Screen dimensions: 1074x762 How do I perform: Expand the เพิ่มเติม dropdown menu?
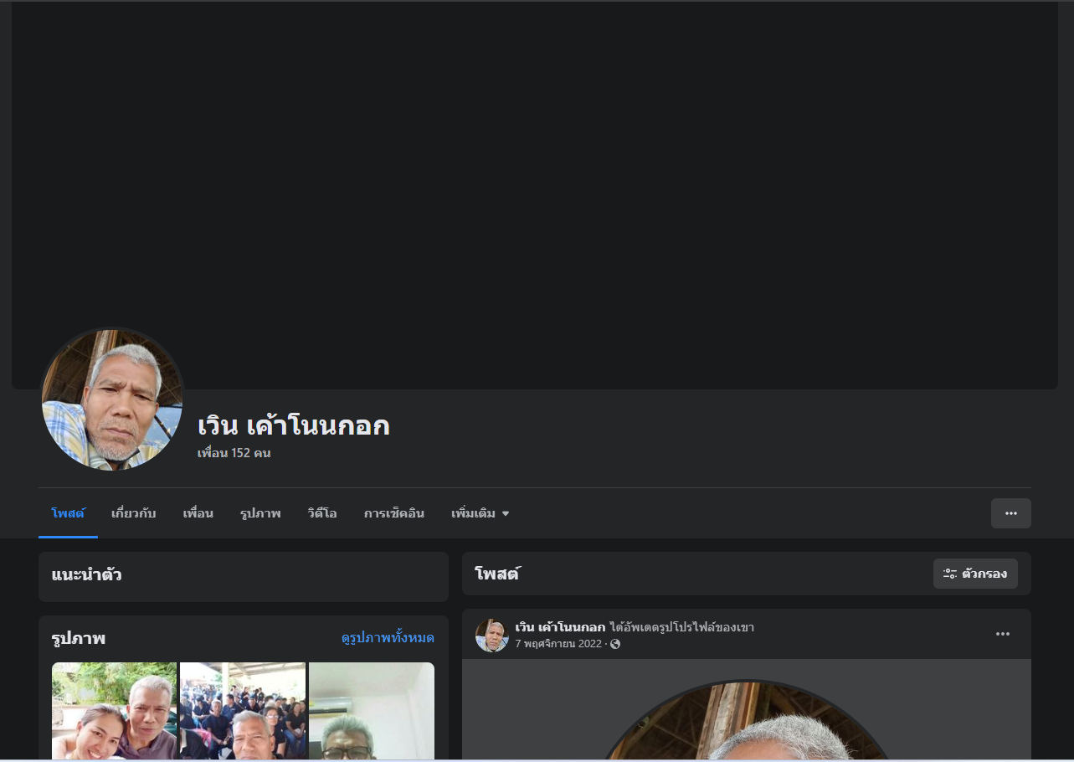click(x=480, y=513)
